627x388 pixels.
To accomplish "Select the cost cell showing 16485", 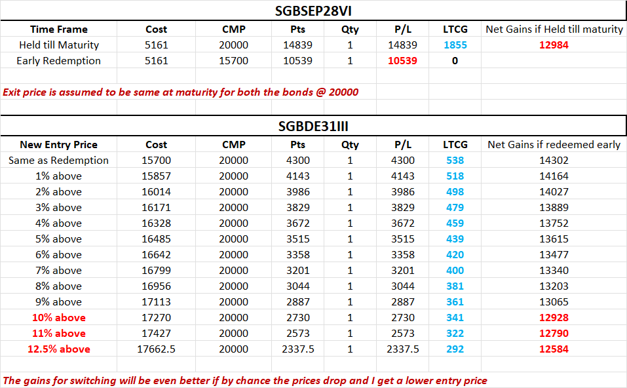I will coord(156,239).
